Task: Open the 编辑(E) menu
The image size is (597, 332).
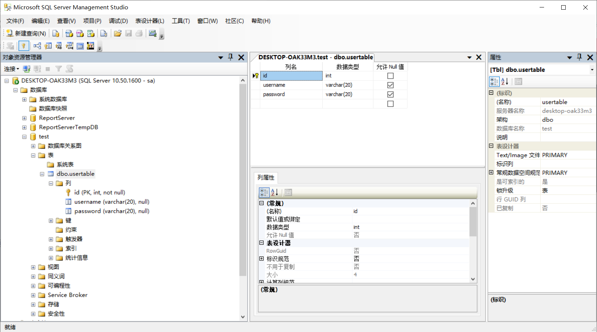Action: pos(41,21)
